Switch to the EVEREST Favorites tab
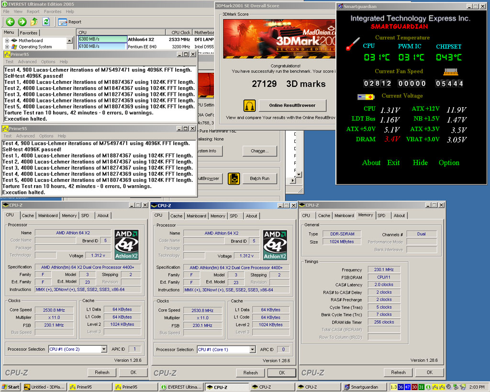This screenshot has height=392, width=490. coord(28,33)
